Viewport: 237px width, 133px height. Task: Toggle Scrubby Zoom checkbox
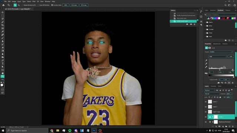[52, 5]
